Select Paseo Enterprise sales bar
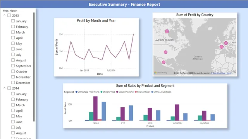This screenshot has width=248, height=139. coord(91,117)
